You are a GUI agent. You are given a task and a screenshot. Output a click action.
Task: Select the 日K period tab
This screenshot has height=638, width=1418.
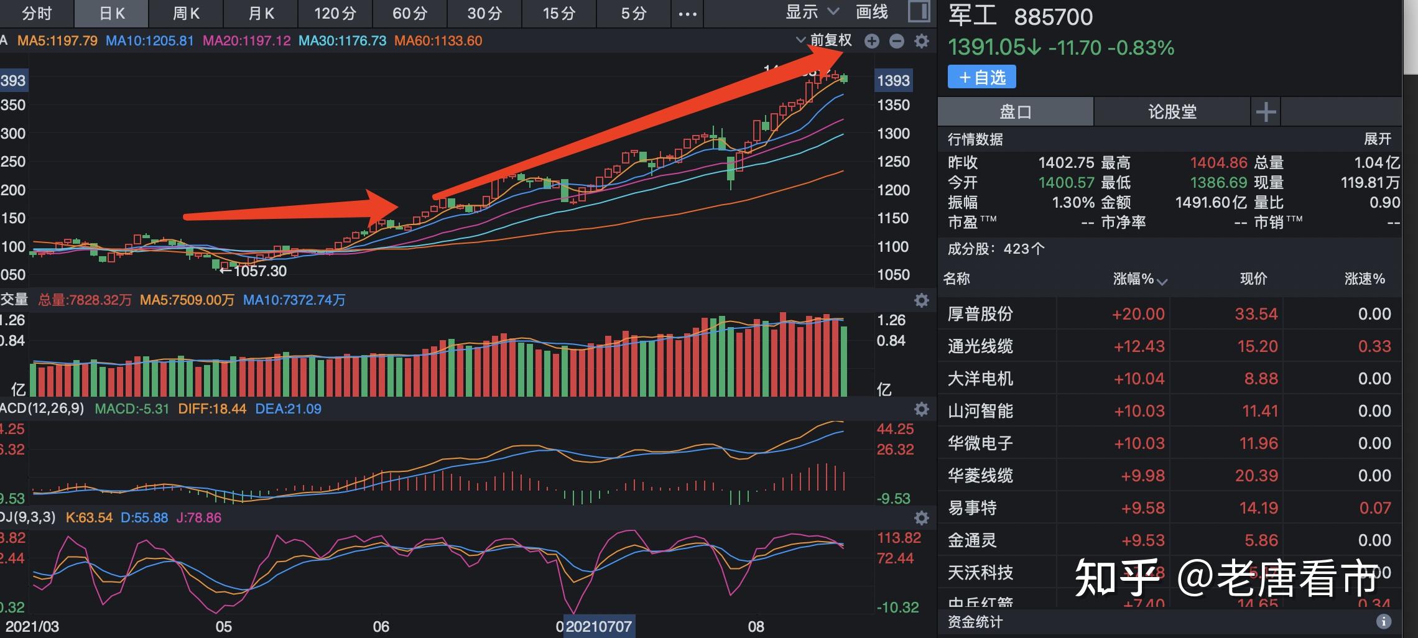112,14
